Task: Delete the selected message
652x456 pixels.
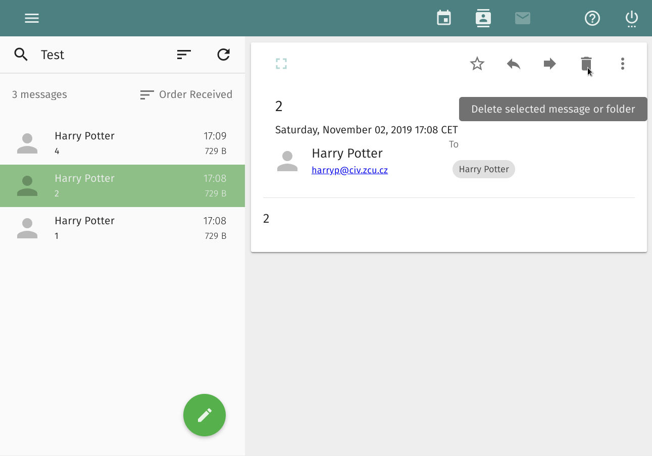Action: [x=586, y=64]
